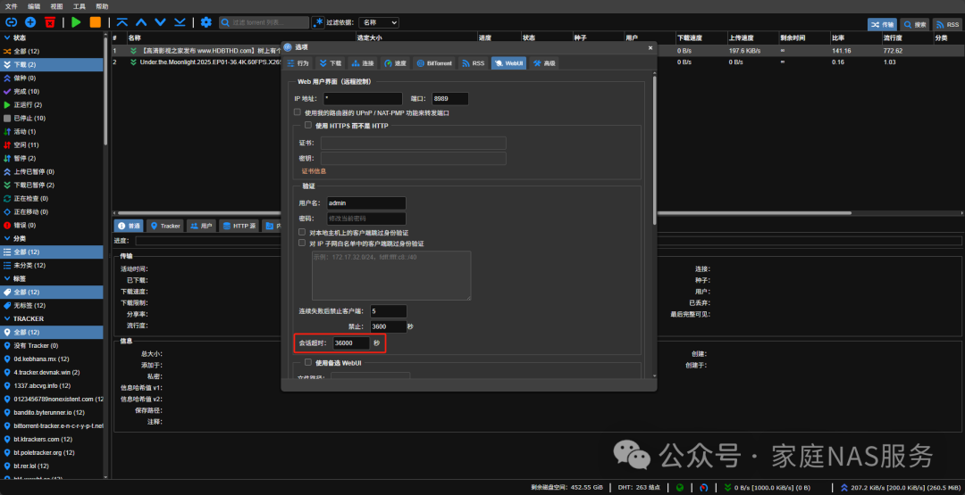The height and width of the screenshot is (495, 965).
Task: Enable 使用备选 WebUI checkbox
Action: pos(308,362)
